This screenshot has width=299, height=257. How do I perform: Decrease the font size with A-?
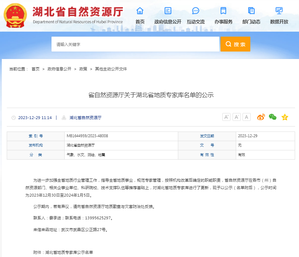pyautogui.click(x=237, y=117)
